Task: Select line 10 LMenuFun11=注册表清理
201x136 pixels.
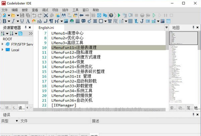Action: 108,48
